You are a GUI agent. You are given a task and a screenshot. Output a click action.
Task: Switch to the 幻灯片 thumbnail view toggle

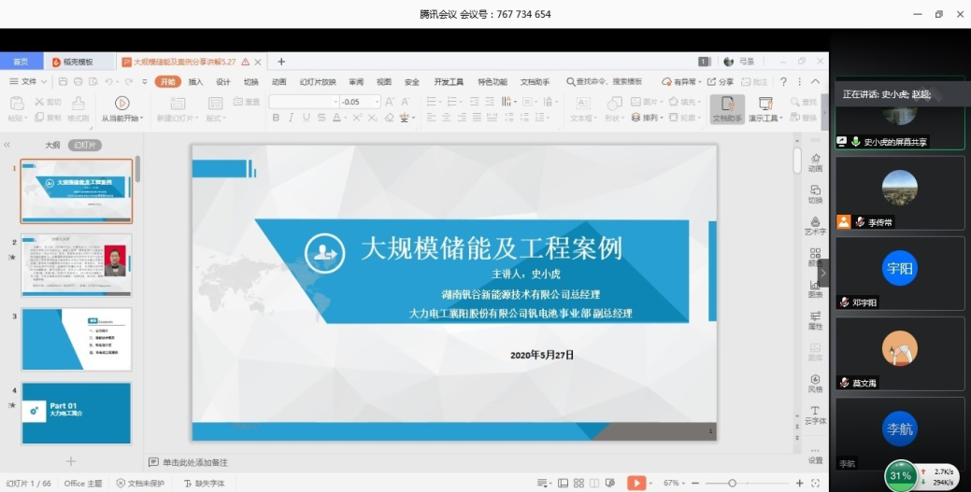click(x=84, y=146)
